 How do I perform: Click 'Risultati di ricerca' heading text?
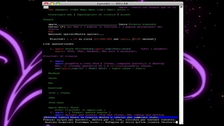[x=60, y=56]
